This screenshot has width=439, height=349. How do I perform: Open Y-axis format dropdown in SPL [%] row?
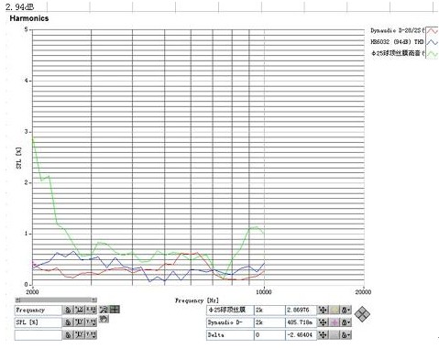pyautogui.click(x=92, y=322)
